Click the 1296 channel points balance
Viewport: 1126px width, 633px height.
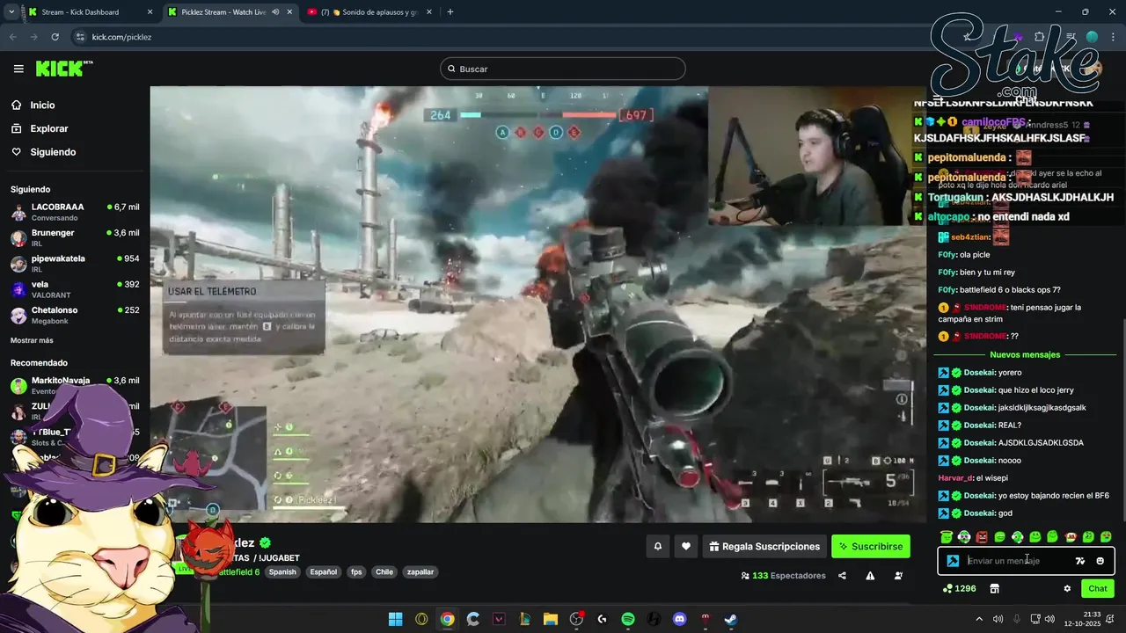(959, 588)
